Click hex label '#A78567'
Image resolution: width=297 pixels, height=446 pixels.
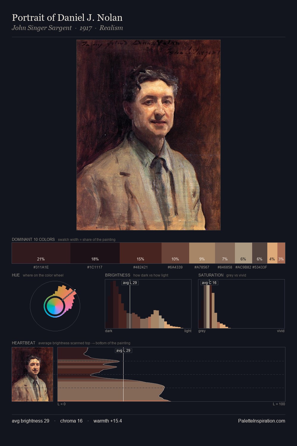(202, 267)
